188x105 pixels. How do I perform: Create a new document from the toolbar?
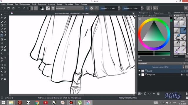pyautogui.click(x=4, y=8)
